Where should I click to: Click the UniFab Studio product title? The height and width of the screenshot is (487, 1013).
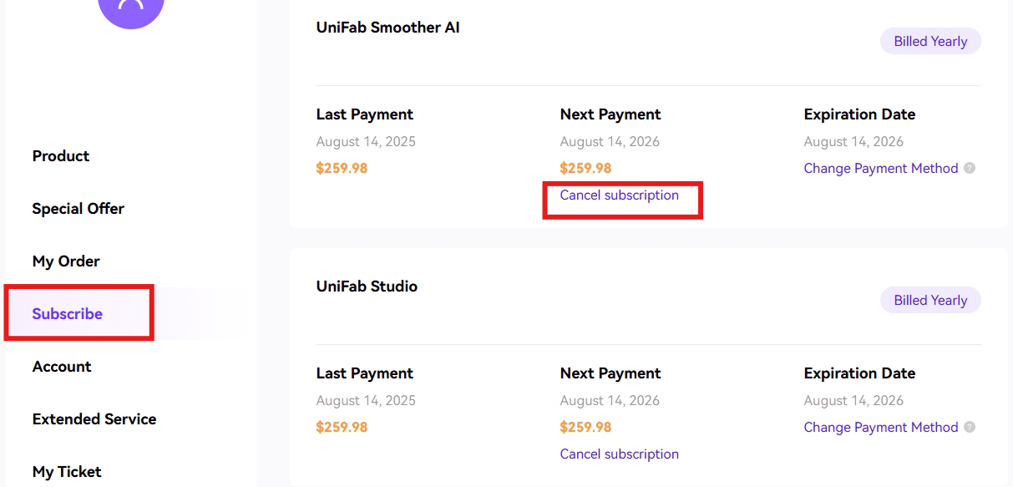pos(367,287)
